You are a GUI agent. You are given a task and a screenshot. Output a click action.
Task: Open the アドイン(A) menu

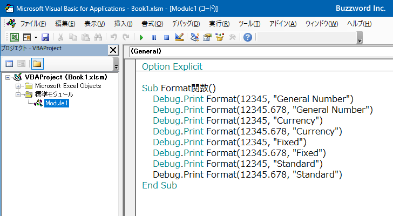(283, 24)
